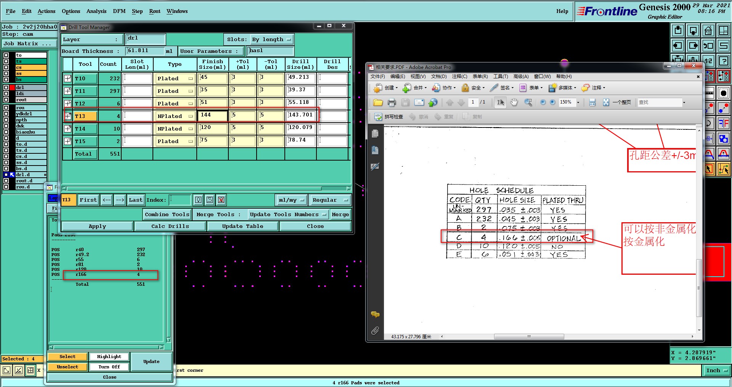Click the zoom out minus icon in Acrobat
This screenshot has width=732, height=387.
pyautogui.click(x=543, y=102)
